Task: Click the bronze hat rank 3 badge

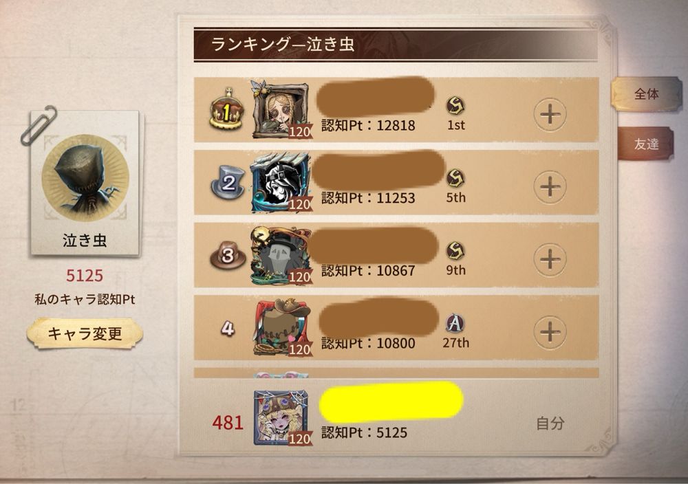Action: coord(227,255)
